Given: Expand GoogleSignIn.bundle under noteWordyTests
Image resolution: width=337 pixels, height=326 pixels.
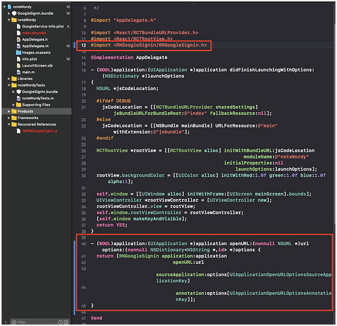Looking at the screenshot, I should pos(13,92).
